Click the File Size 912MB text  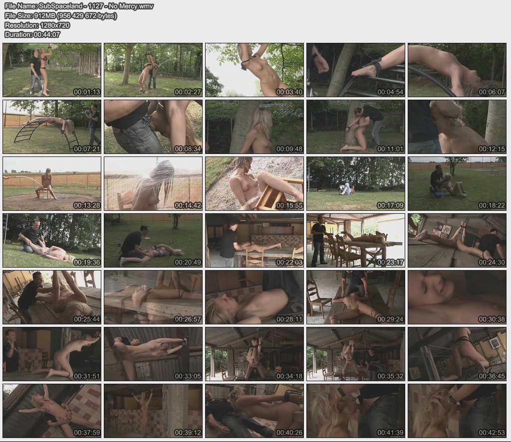pyautogui.click(x=60, y=15)
